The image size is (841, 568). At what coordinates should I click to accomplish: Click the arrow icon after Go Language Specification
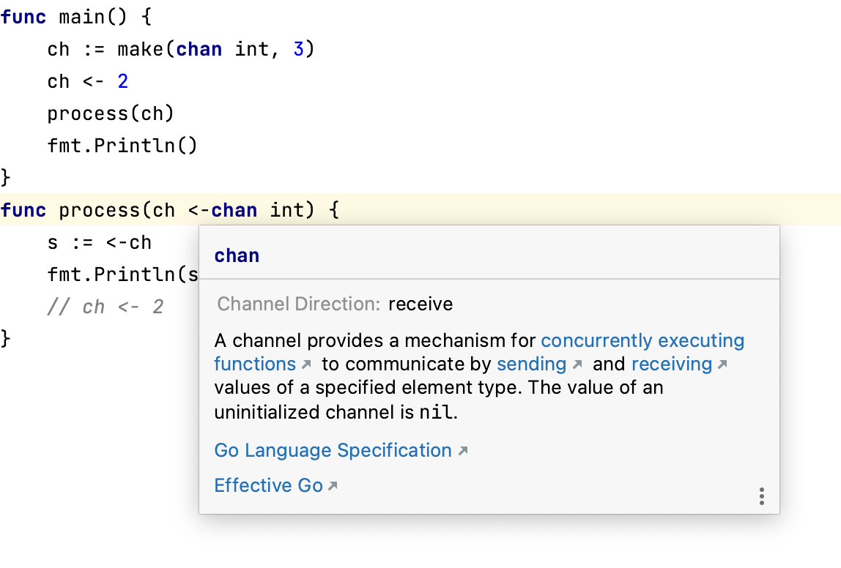click(462, 449)
